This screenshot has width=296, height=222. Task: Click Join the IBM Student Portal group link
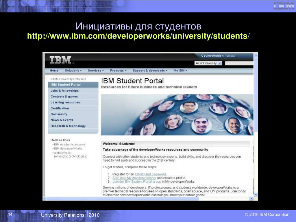[x=137, y=182]
